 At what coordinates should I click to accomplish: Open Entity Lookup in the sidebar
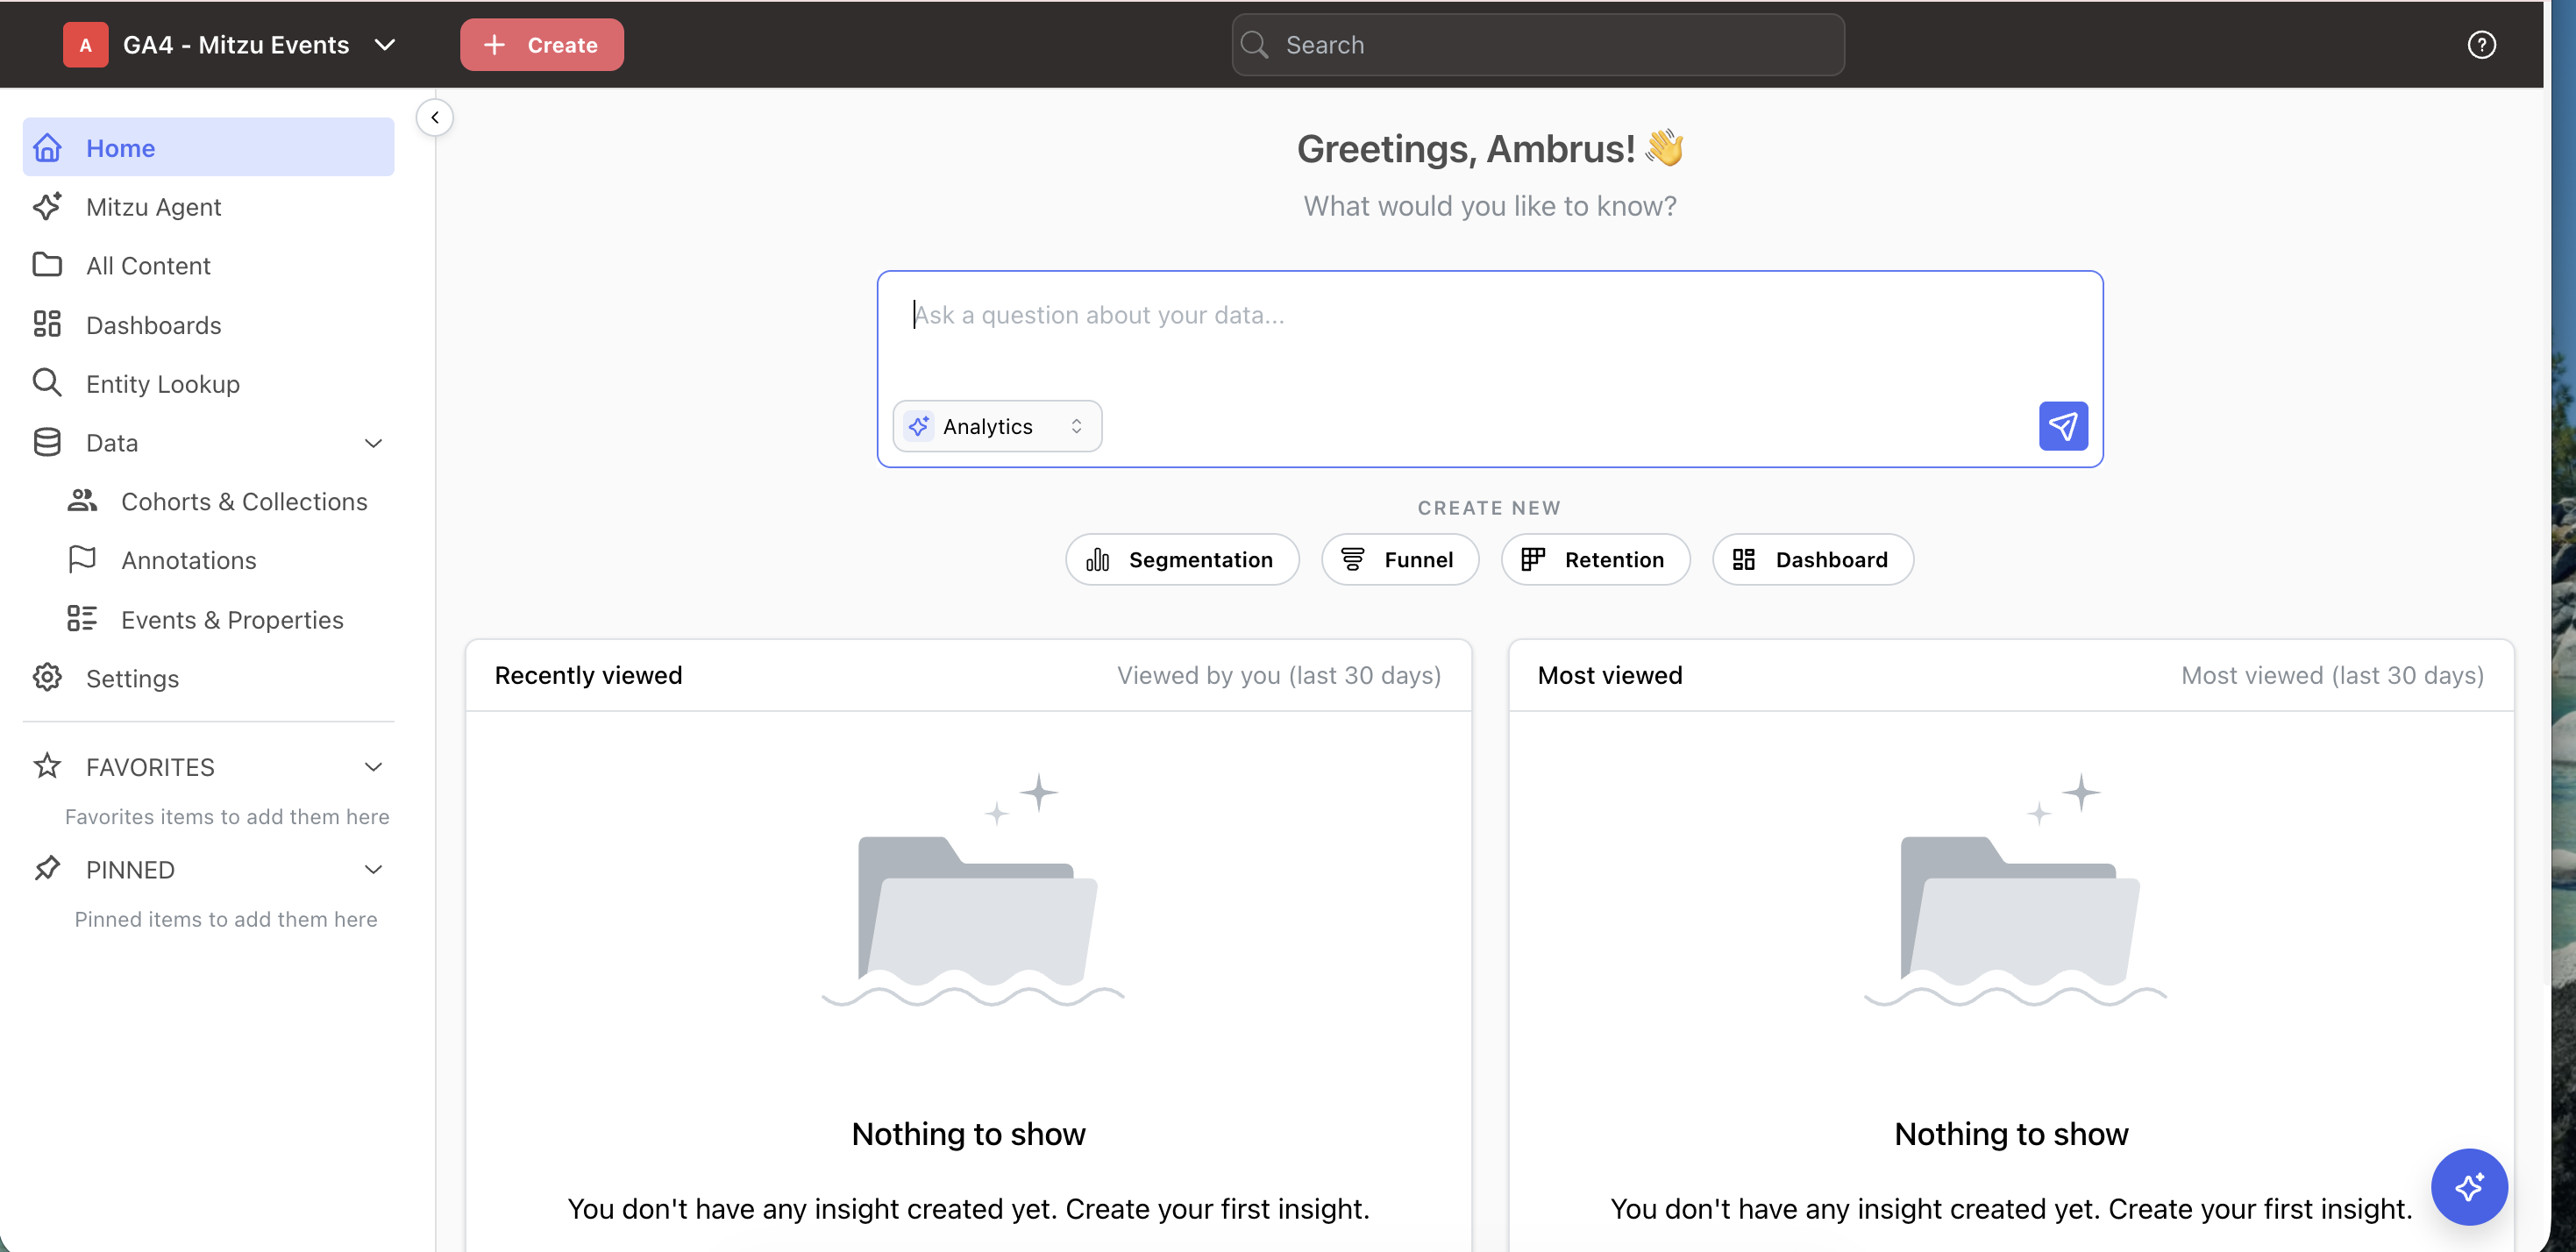tap(162, 384)
